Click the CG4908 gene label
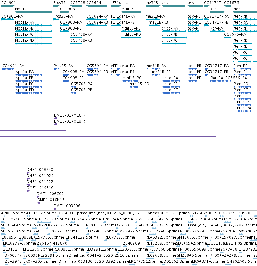Viewport: 257px width, 266px height. coord(67,9)
